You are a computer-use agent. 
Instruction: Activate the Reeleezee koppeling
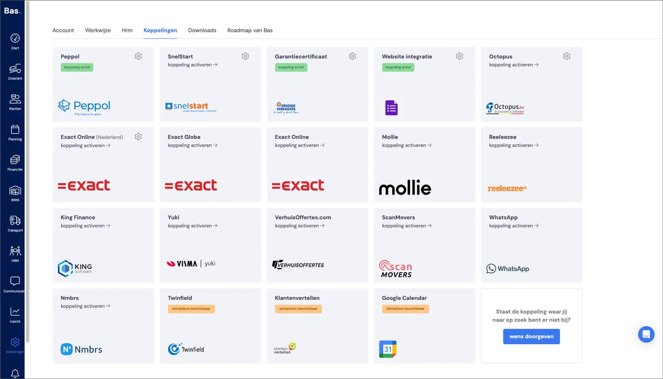514,145
